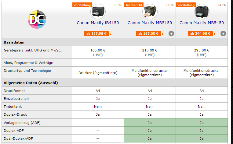Click the Druckertyp und Technologie label
This screenshot has width=233, height=144.
coord(27,71)
